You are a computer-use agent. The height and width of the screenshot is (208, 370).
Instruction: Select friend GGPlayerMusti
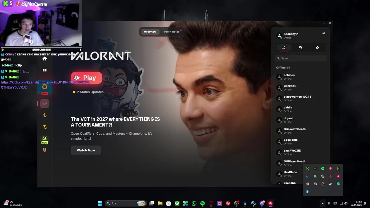tap(301, 163)
